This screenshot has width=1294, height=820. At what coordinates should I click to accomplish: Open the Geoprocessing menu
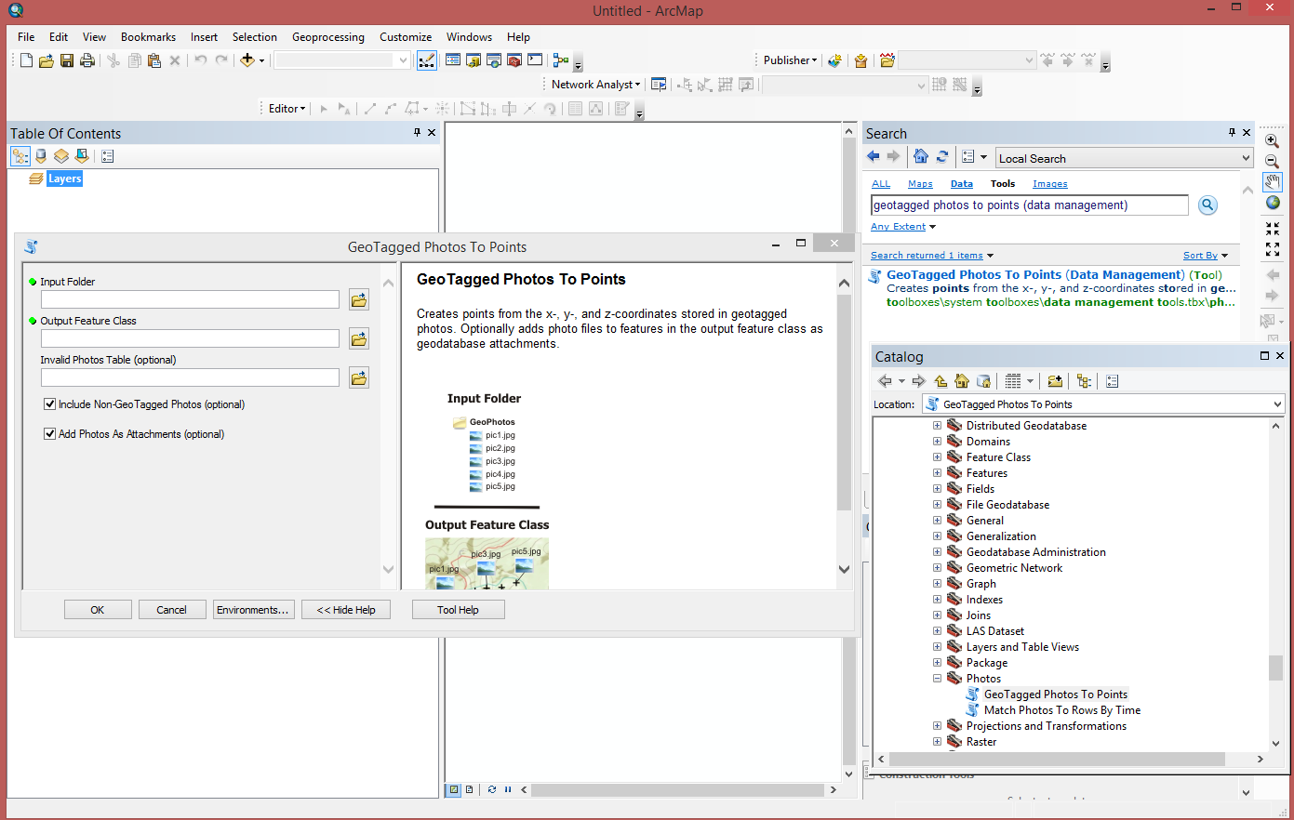(327, 37)
